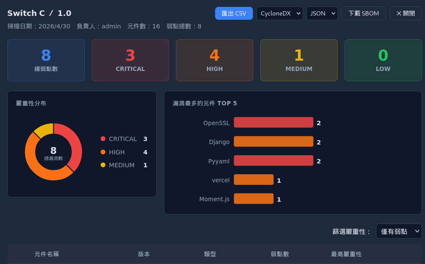Viewport: 425px width, 264px height.
Task: Open the CycloneDX format dropdown
Action: pyautogui.click(x=280, y=13)
